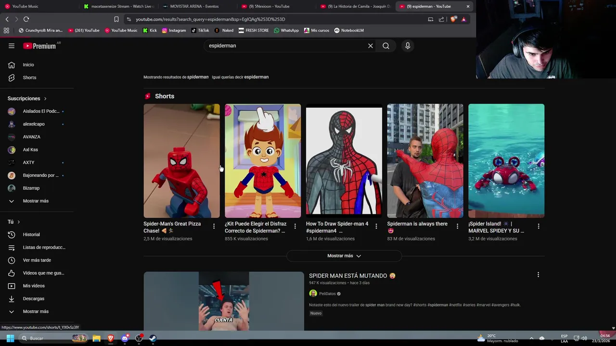Open options for Spiderman is always there short
The height and width of the screenshot is (346, 616).
pos(458,226)
